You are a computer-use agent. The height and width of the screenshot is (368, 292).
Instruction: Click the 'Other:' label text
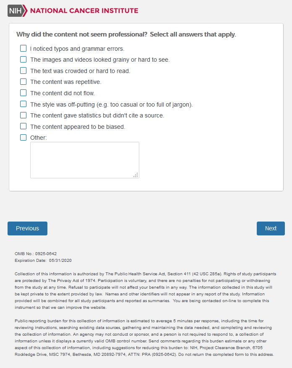39,138
